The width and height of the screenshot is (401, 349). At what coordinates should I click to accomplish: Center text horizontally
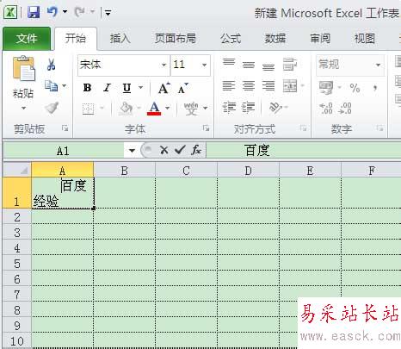tap(249, 86)
